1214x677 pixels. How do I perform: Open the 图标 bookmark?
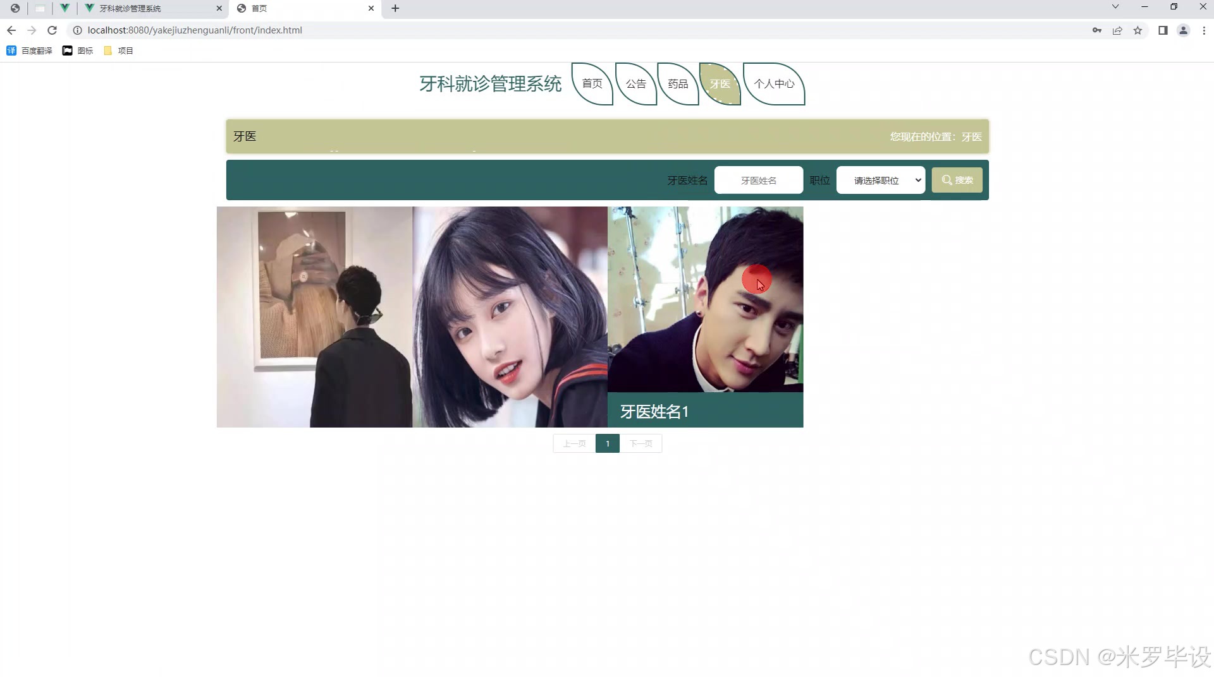click(78, 51)
